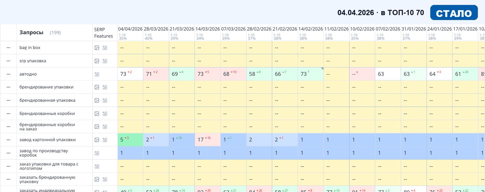Select the 07/03/2026 date column header
Screen dimensions: 485x192
[x=234, y=29]
